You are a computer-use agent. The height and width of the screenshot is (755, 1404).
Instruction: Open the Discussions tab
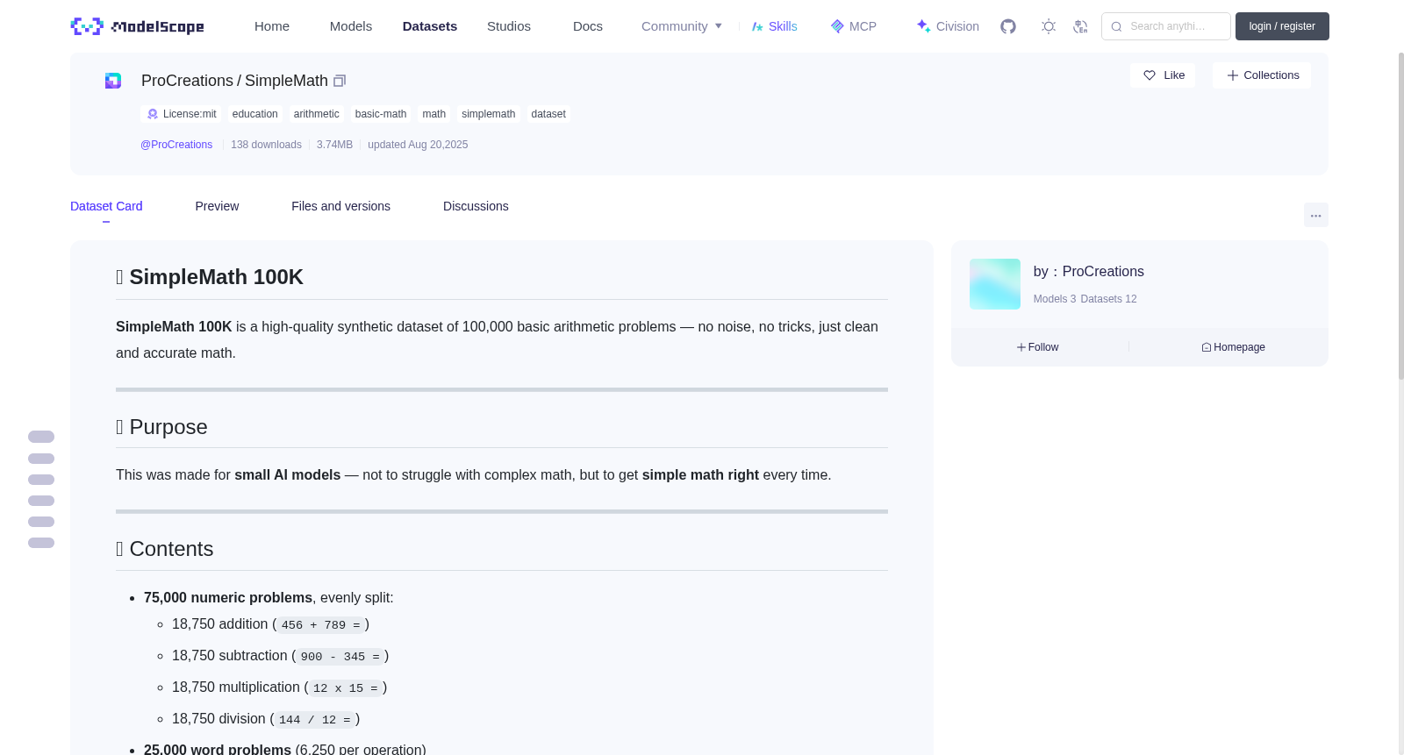476,206
